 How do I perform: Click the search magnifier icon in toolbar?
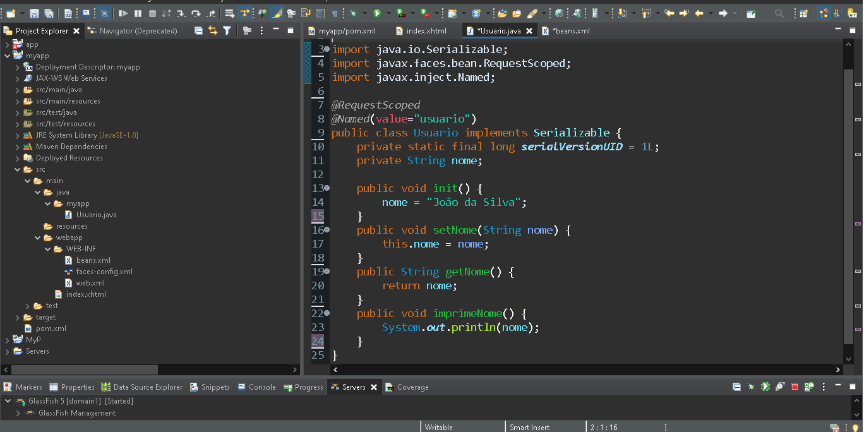tap(779, 13)
